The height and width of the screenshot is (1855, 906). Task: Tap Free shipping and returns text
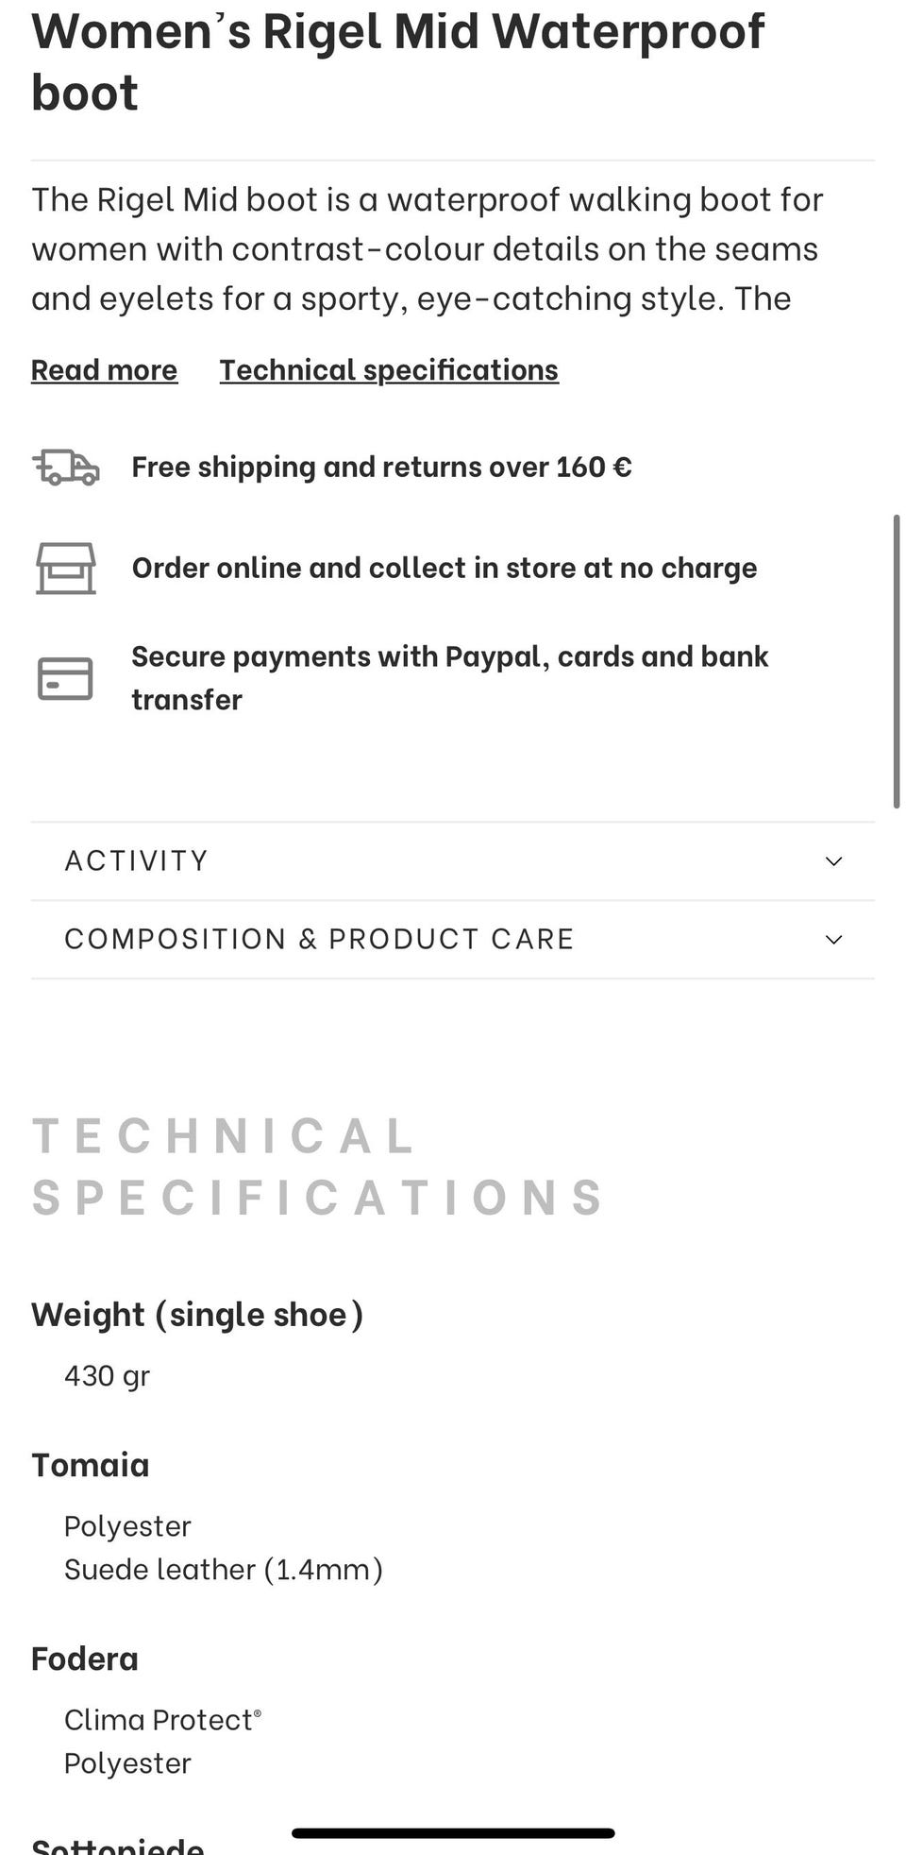click(x=381, y=468)
